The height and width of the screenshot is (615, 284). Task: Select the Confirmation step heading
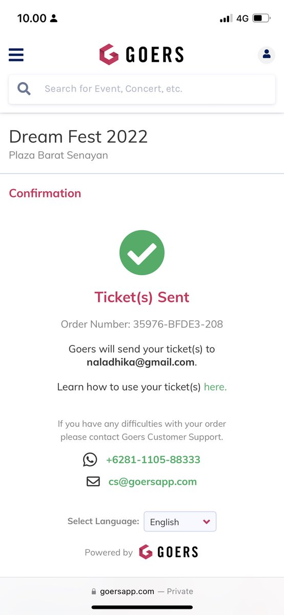pyautogui.click(x=45, y=193)
